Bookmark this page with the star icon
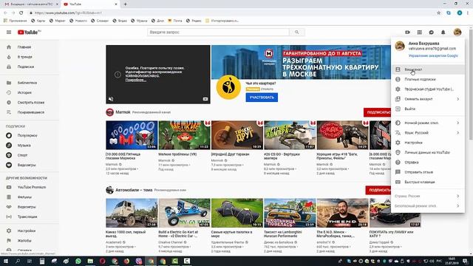Screen dimensions: 473x266 coord(438,13)
